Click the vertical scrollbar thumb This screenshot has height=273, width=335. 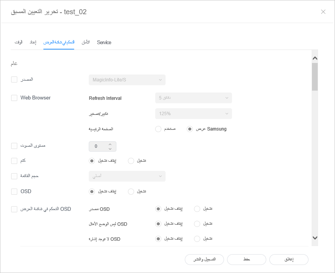click(315, 77)
